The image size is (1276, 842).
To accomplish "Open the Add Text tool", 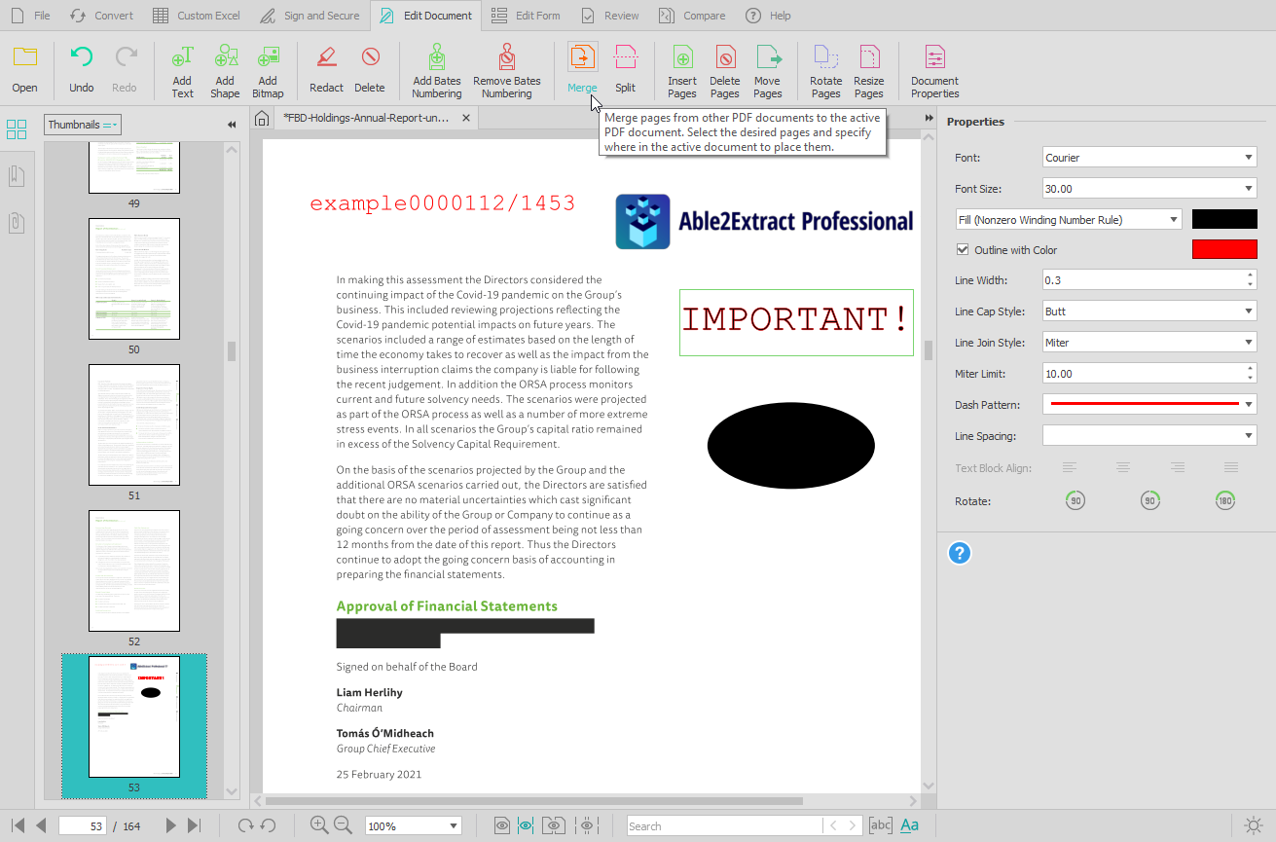I will coord(182,66).
